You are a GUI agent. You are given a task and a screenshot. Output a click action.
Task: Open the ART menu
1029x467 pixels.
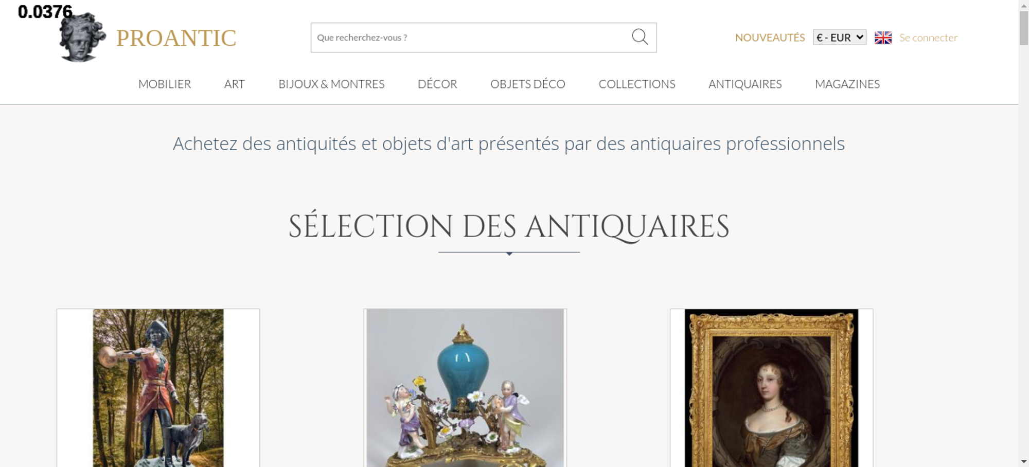pyautogui.click(x=235, y=84)
